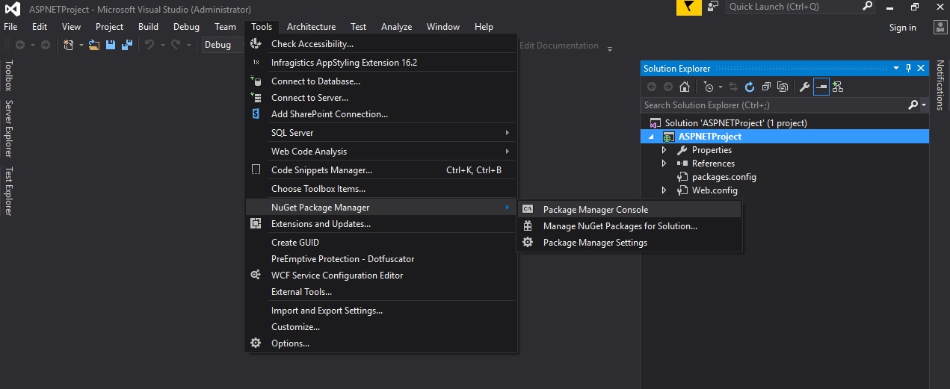950x389 pixels.
Task: Click the Sign in link
Action: point(902,28)
